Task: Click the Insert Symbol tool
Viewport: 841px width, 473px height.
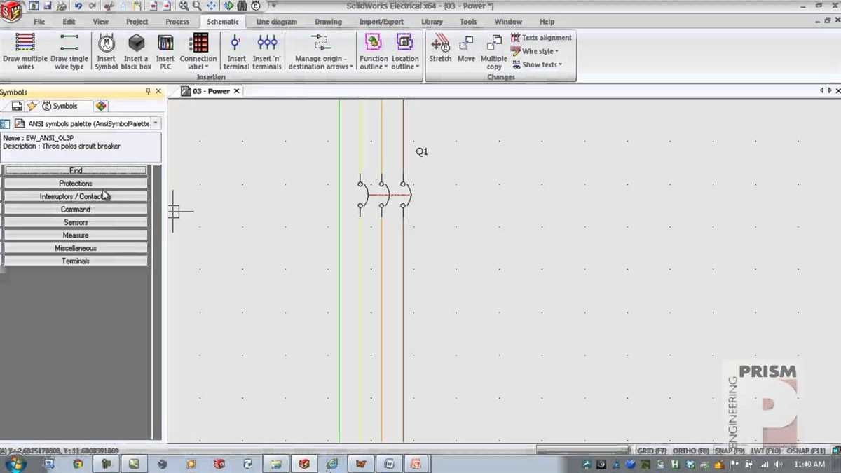Action: pos(106,49)
